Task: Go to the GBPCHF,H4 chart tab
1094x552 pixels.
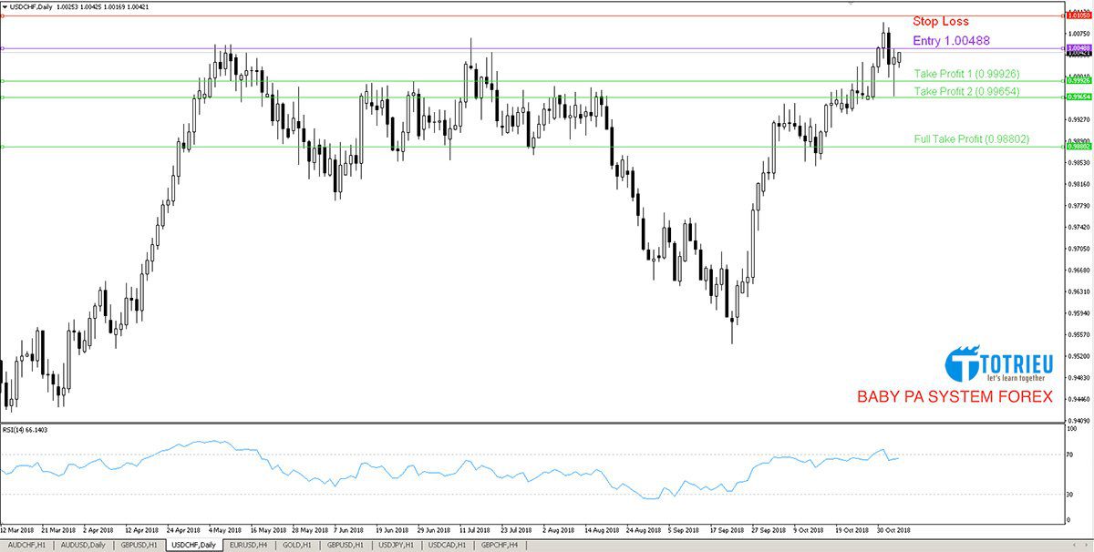Action: tap(498, 545)
